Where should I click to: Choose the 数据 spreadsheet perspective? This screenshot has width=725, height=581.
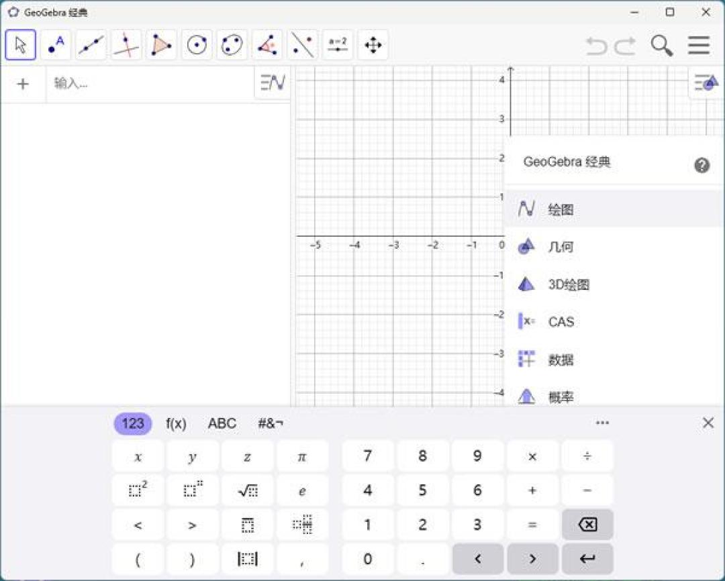coord(613,359)
